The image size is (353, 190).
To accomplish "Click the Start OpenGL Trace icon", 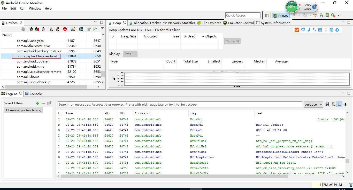I will (95, 29).
